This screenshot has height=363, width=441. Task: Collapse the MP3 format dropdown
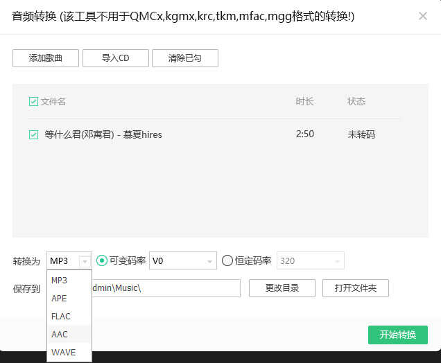(x=85, y=261)
